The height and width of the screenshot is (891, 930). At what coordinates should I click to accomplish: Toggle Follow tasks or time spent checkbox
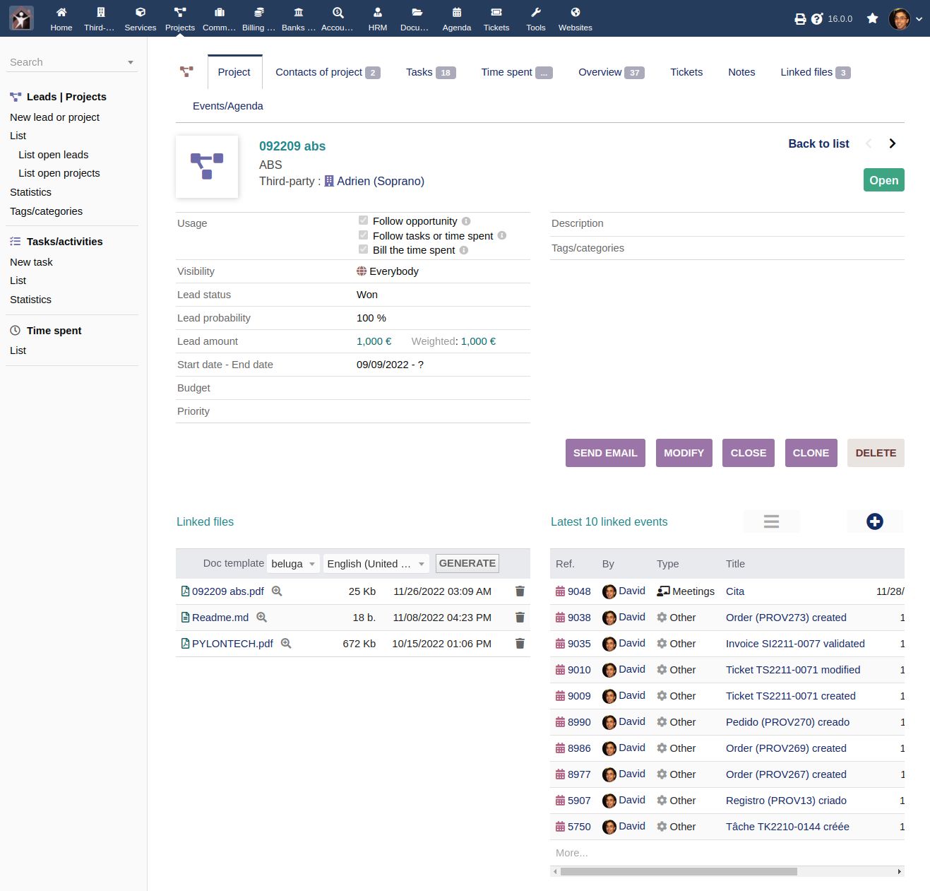(x=363, y=235)
